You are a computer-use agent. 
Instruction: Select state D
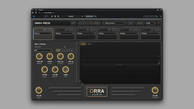(91, 23)
